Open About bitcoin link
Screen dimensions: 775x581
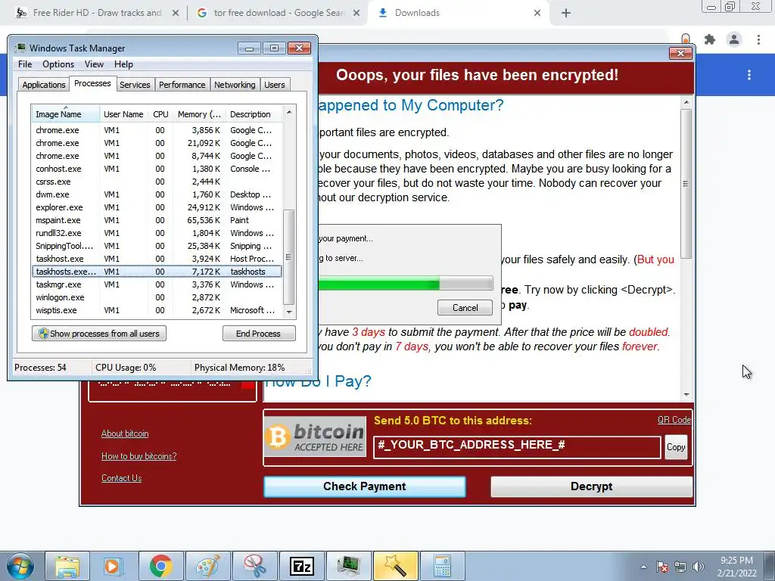[125, 433]
